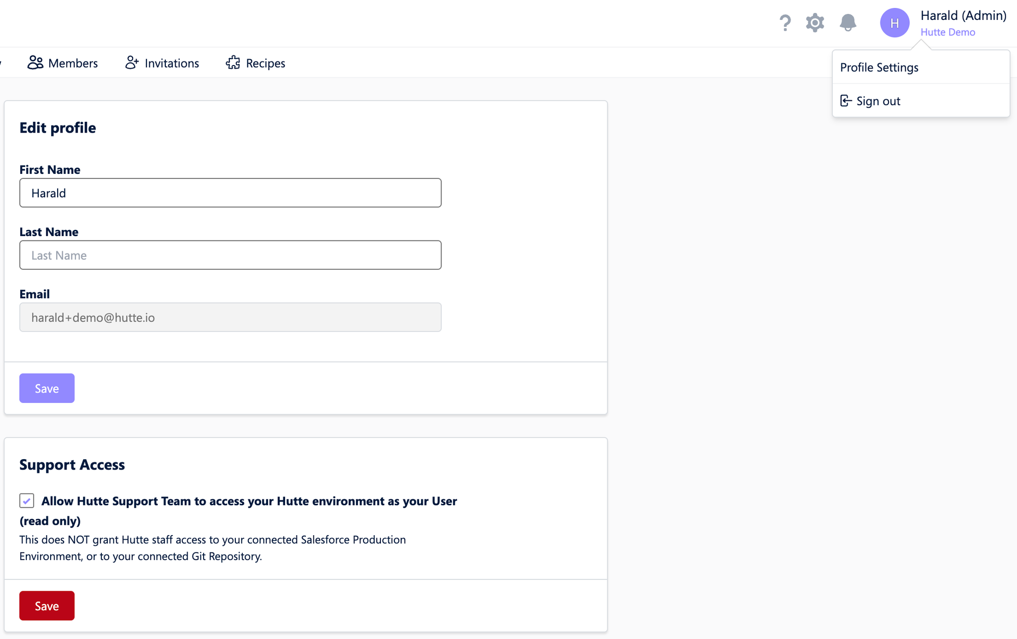1017x639 pixels.
Task: Choose Sign out from the user menu
Action: [x=878, y=101]
